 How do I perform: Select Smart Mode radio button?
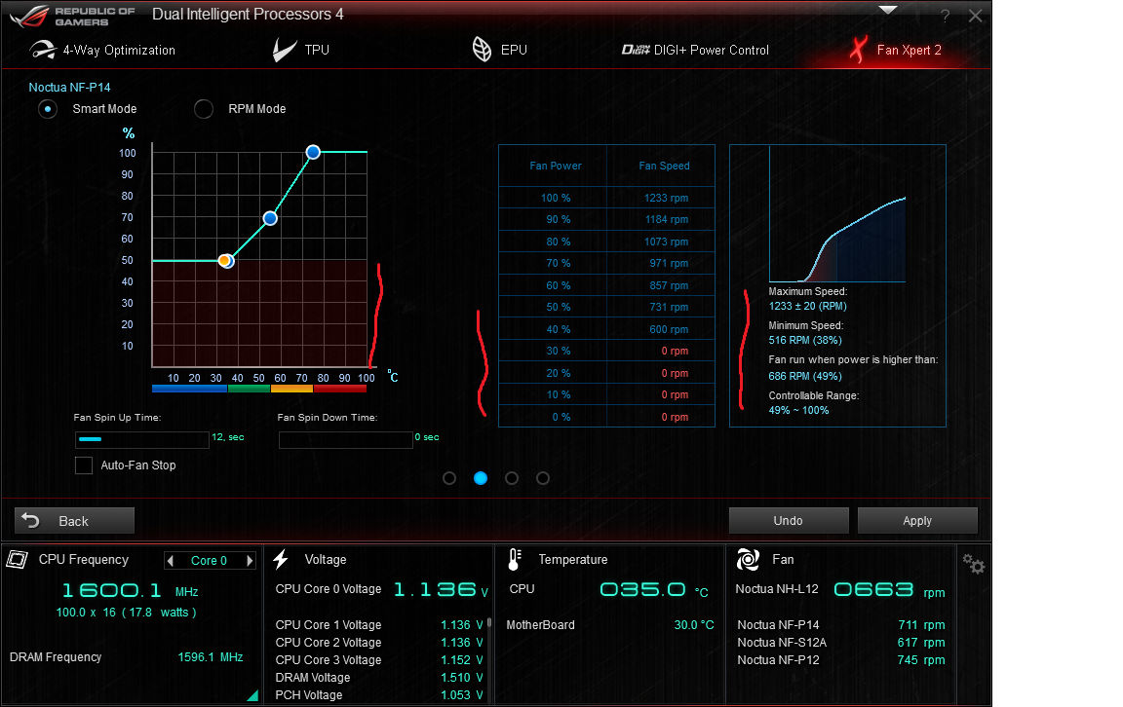coord(48,109)
